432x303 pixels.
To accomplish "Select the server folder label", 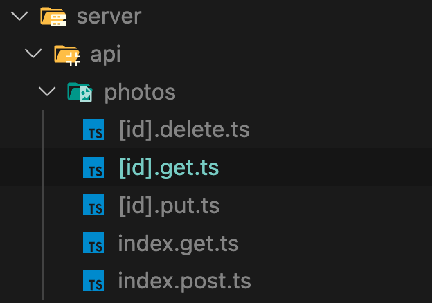I will coord(109,16).
